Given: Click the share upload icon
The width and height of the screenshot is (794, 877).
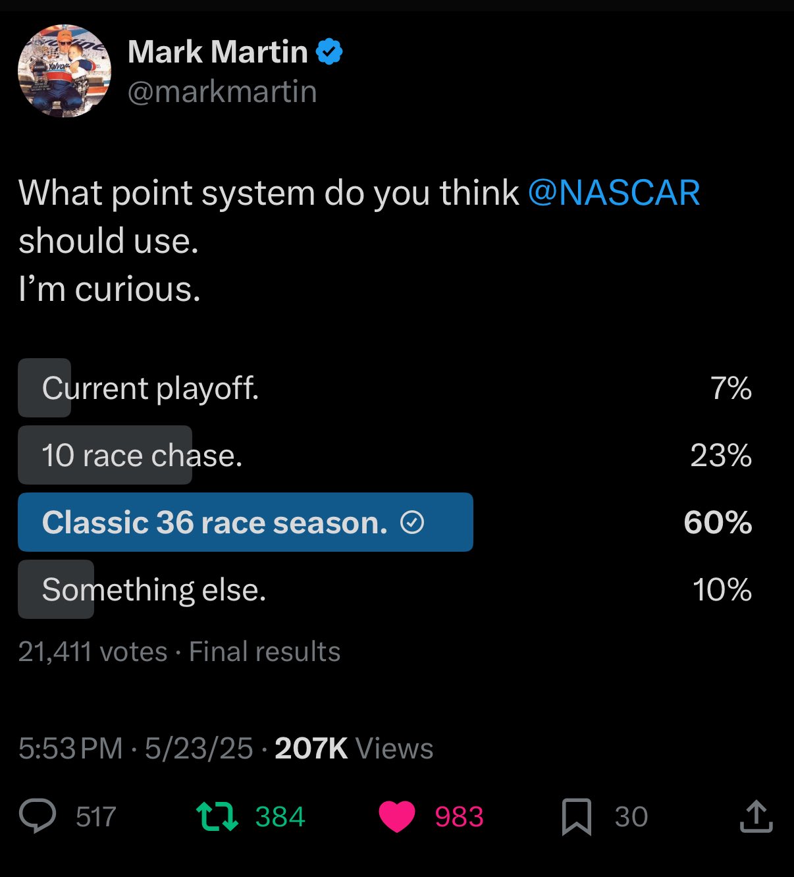Looking at the screenshot, I should click(756, 816).
